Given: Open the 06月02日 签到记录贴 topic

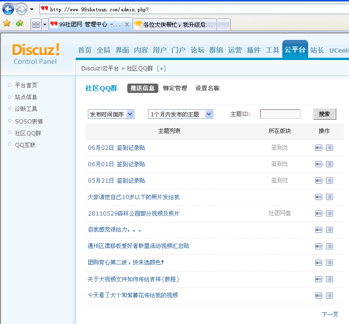Looking at the screenshot, I should click(116, 148).
